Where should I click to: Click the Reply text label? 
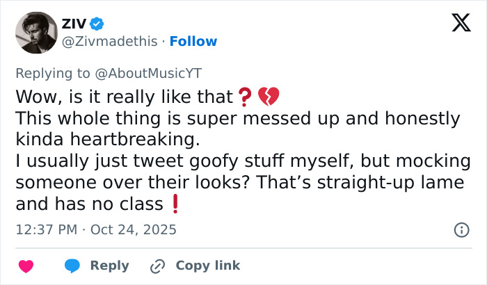(x=110, y=266)
